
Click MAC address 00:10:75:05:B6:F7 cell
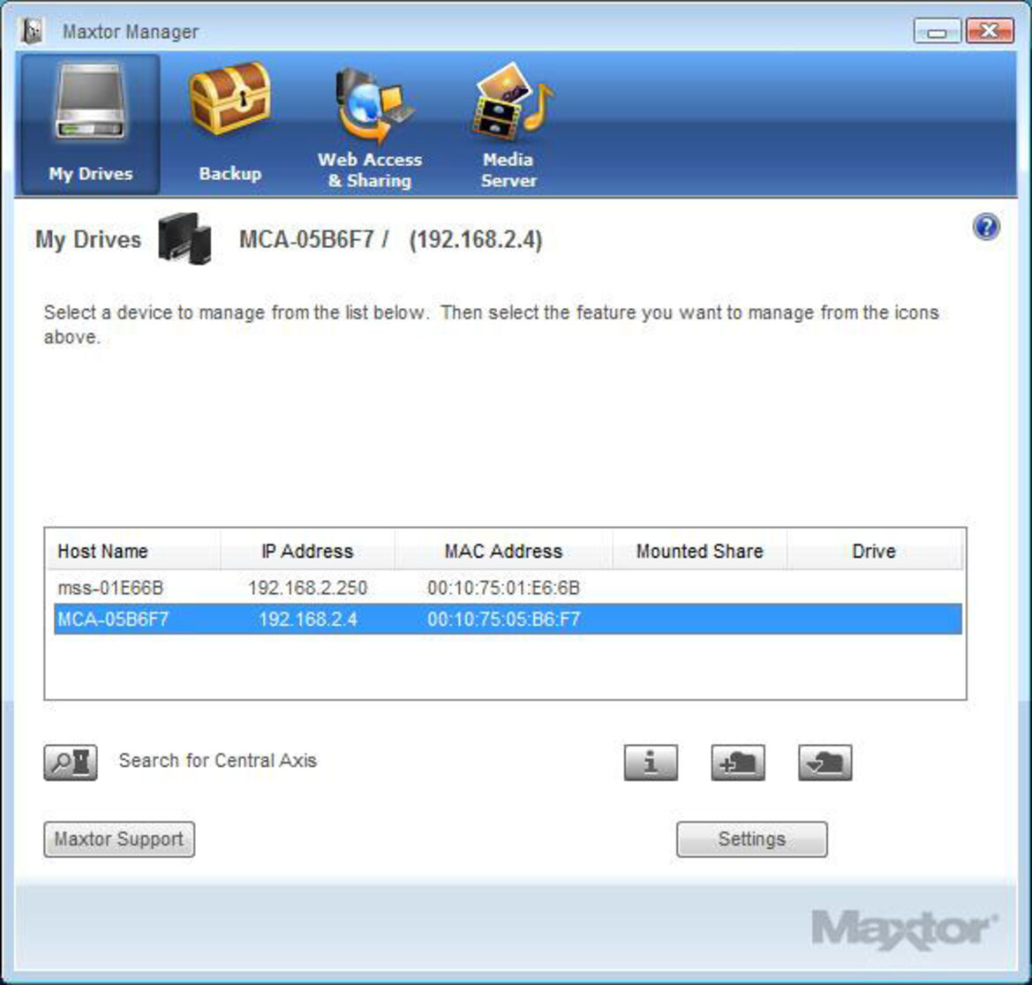[503, 620]
